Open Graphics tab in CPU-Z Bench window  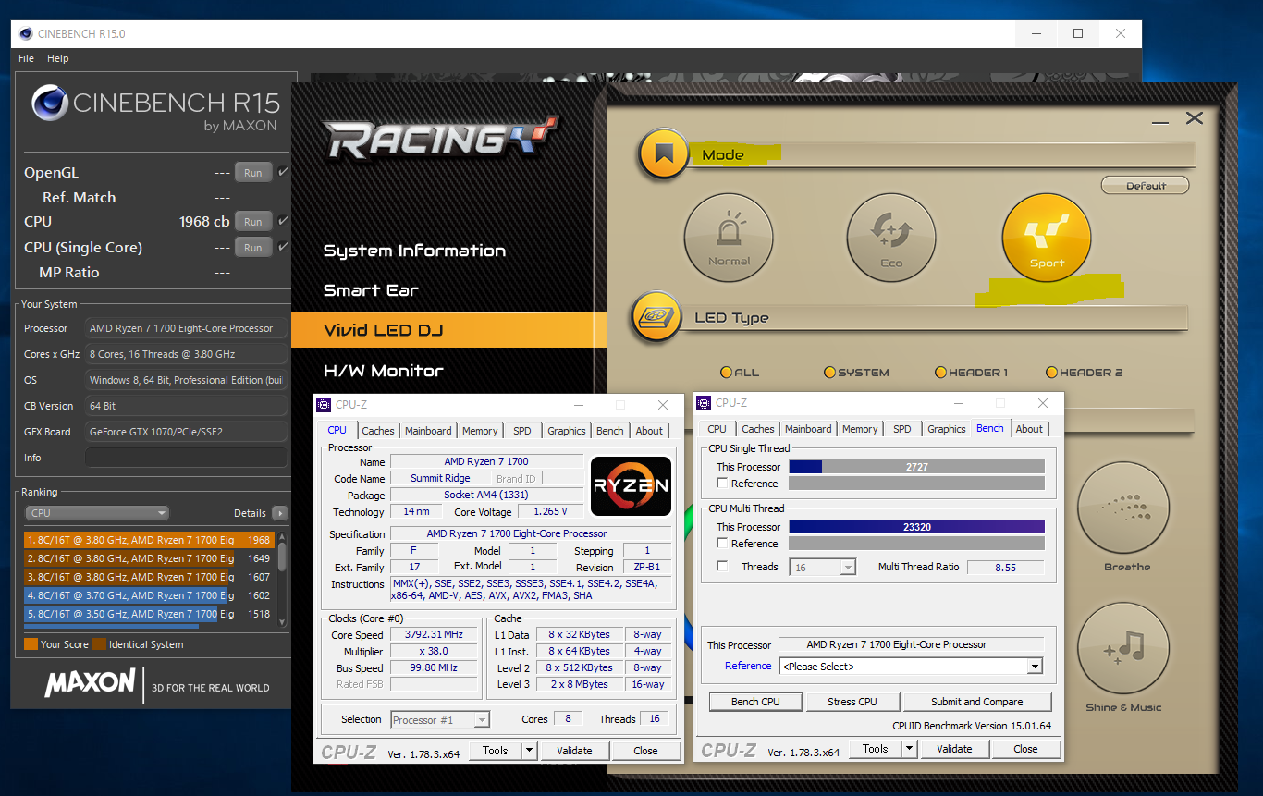946,429
